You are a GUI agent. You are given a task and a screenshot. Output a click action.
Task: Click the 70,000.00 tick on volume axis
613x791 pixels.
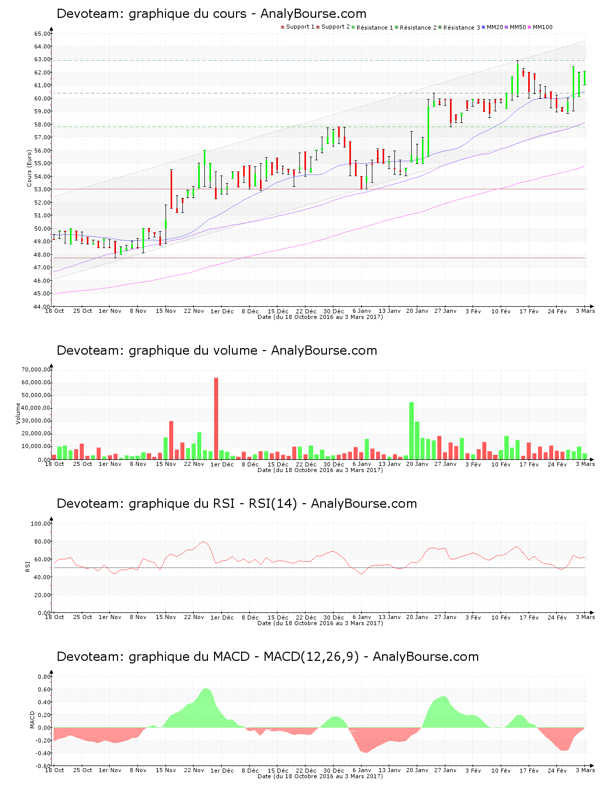(x=36, y=369)
